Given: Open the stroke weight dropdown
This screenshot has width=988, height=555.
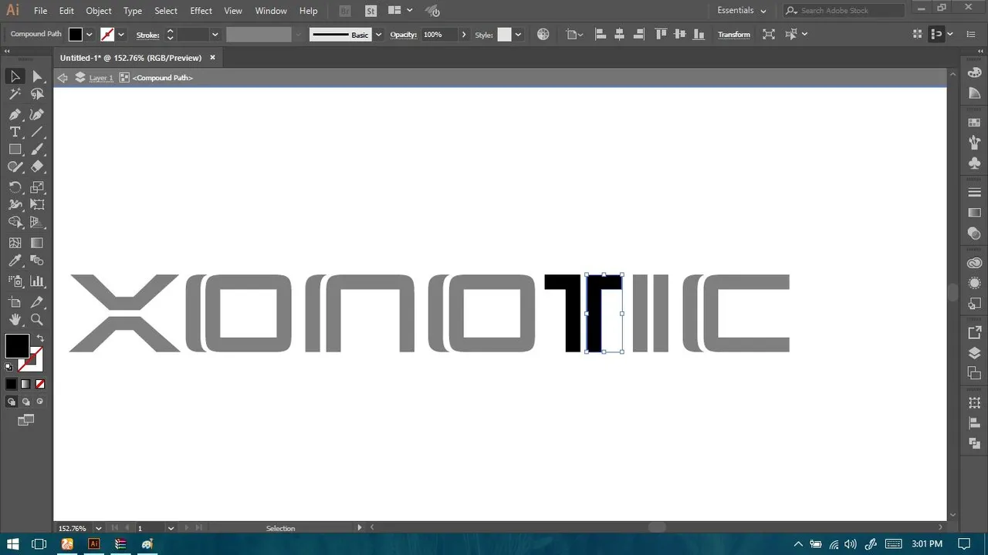Looking at the screenshot, I should click(x=215, y=35).
